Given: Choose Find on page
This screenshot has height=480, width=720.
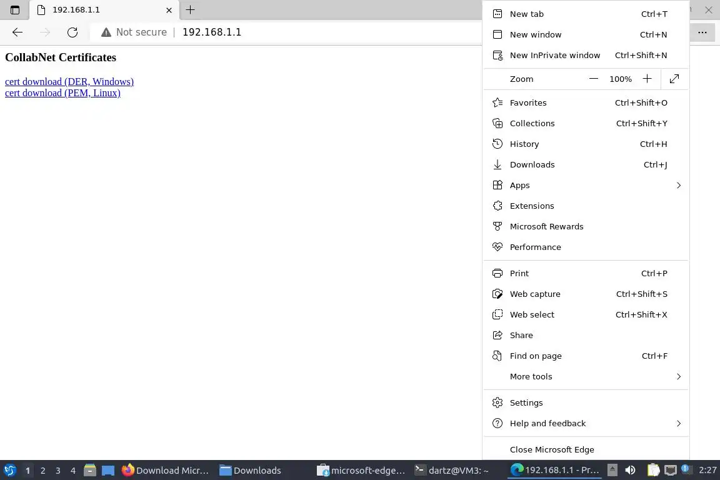Looking at the screenshot, I should click(x=586, y=356).
